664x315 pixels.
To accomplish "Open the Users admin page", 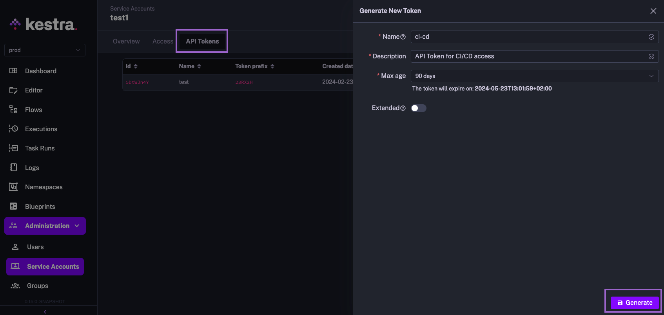I will [35, 247].
